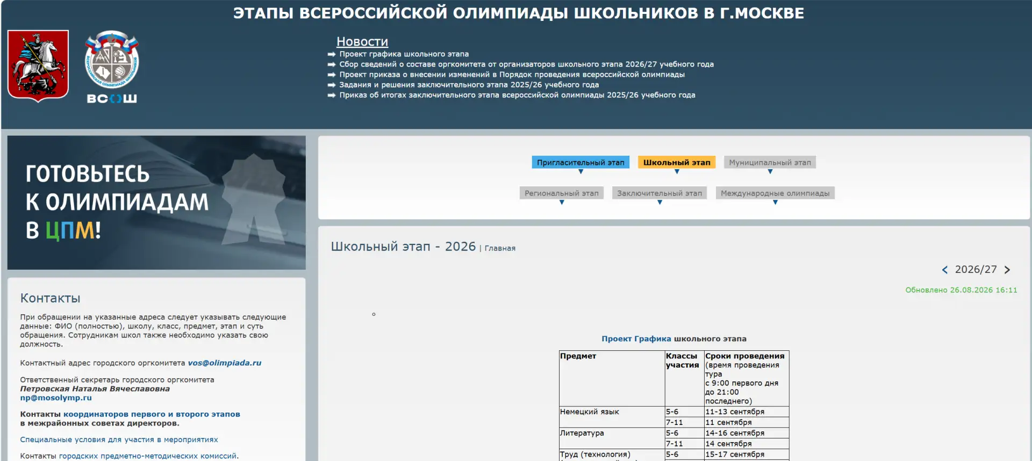Go to previous academic year with left chevron

click(944, 270)
